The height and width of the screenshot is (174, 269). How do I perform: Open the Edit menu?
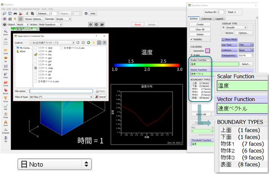point(9,9)
